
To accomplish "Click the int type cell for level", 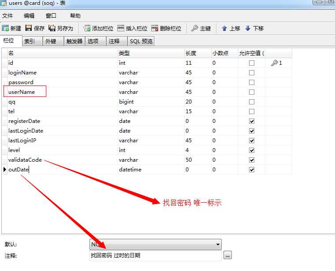I will coord(151,150).
